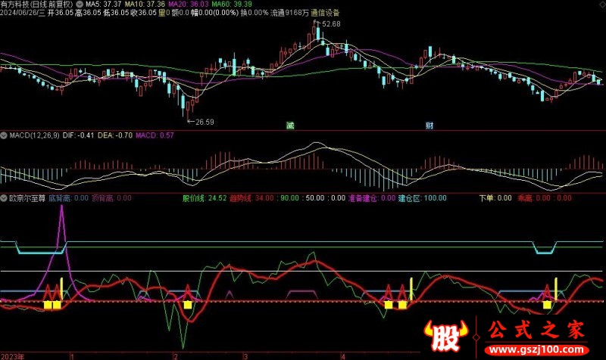Click the 欧奈尔至尊 indicator name
The width and height of the screenshot is (606, 360).
tap(27, 198)
